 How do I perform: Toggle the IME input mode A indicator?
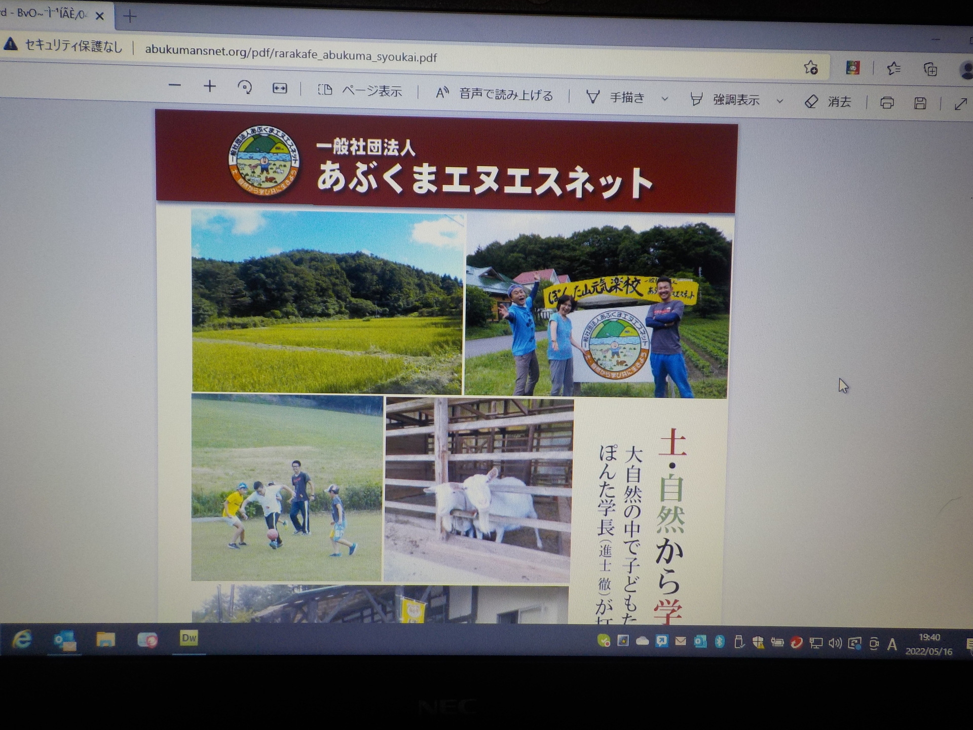point(892,644)
